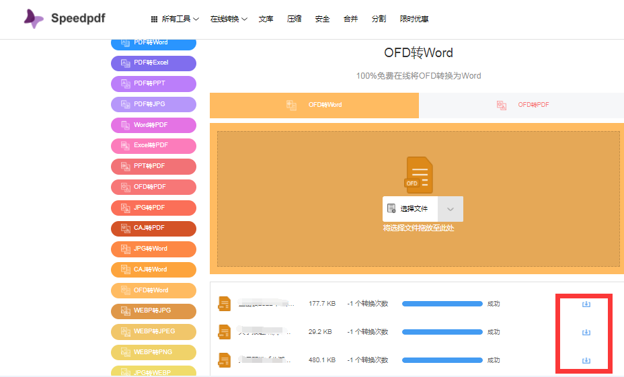Select the 分割 menu item
This screenshot has width=624, height=377.
pos(379,19)
